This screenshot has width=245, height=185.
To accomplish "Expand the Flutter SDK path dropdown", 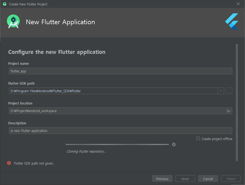I will (221, 91).
